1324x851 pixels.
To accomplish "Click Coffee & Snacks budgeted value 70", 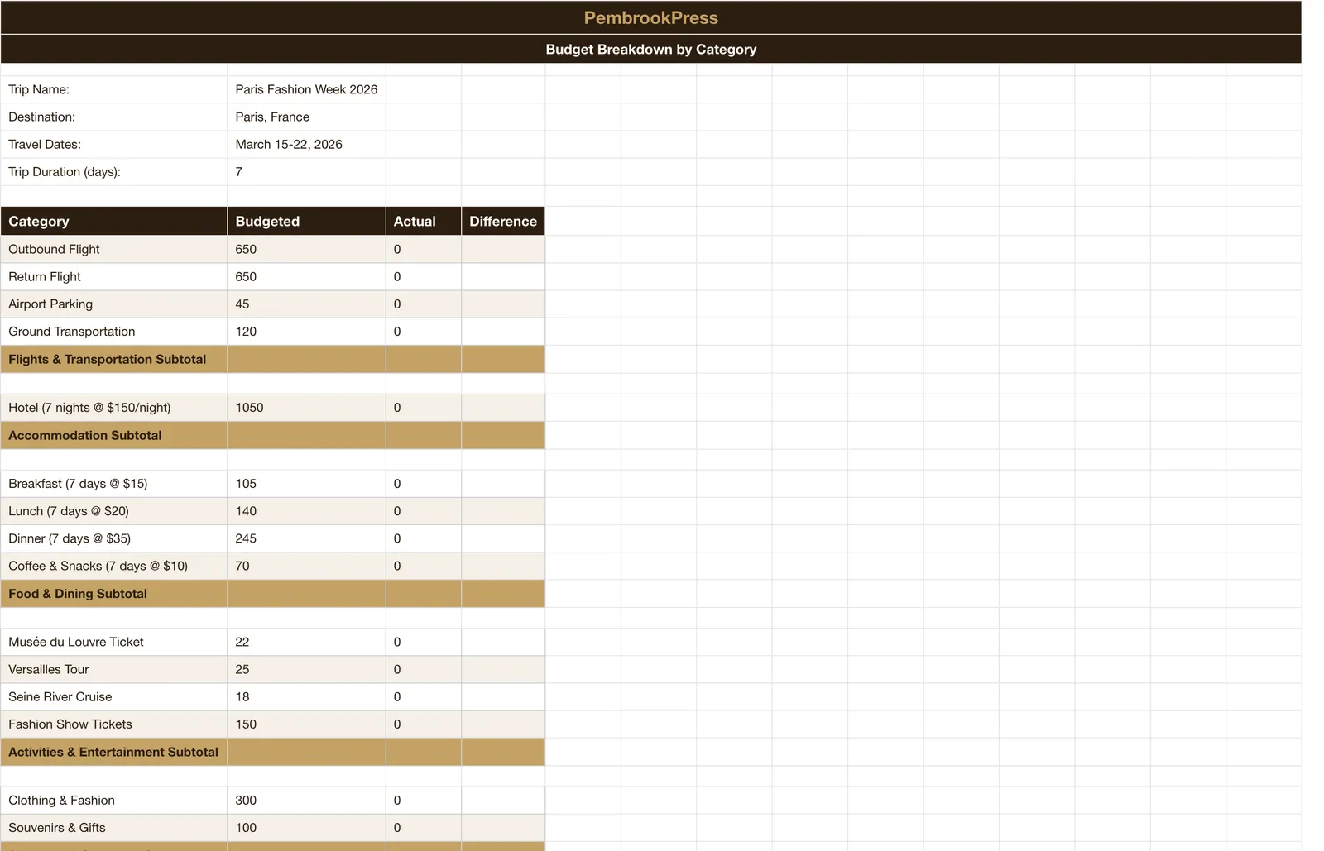I will point(306,566).
